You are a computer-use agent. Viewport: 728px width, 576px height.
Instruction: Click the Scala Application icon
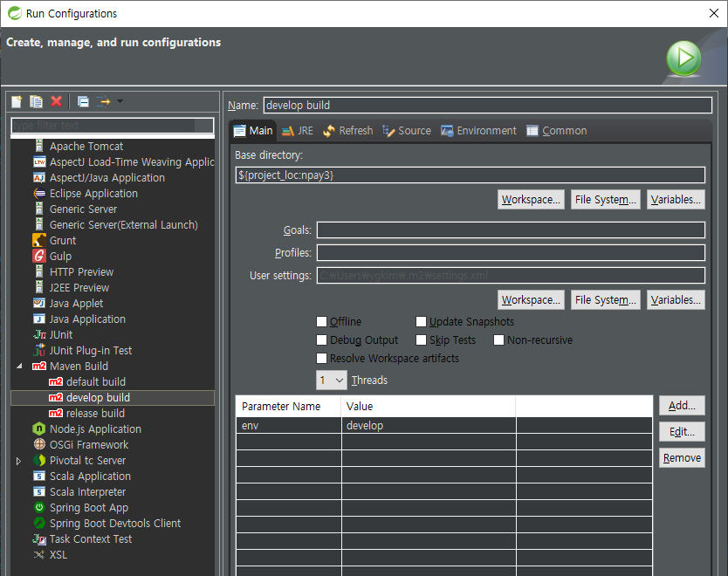[39, 476]
